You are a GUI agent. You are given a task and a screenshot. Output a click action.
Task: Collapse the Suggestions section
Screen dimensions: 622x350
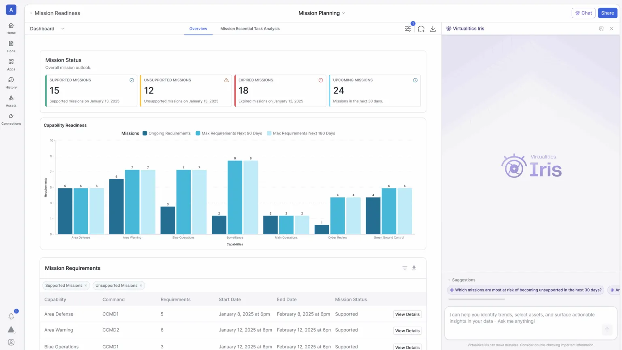pyautogui.click(x=449, y=280)
